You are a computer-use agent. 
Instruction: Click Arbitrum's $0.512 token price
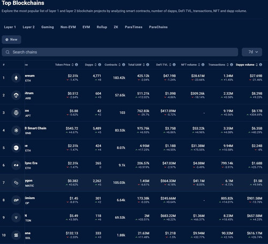tap(73, 93)
